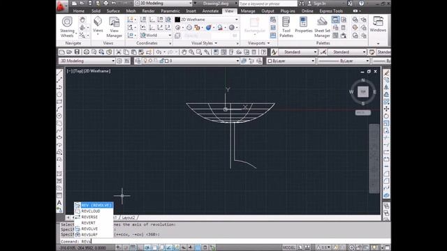Viewport: 447px width, 251px height.
Task: Switch to the Express Tools ribbon tab
Action: tap(330, 11)
